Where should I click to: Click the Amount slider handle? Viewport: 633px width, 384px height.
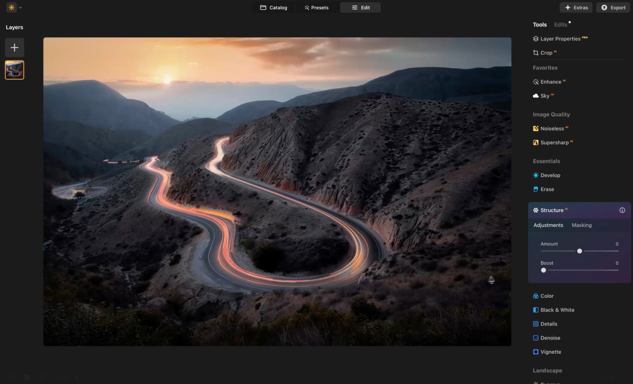point(579,251)
